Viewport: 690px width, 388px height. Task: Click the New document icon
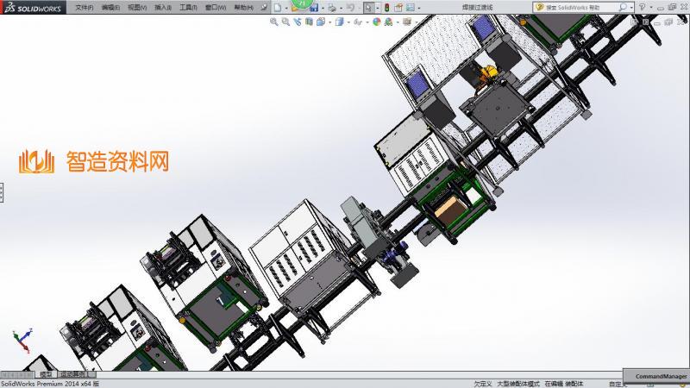[277, 7]
